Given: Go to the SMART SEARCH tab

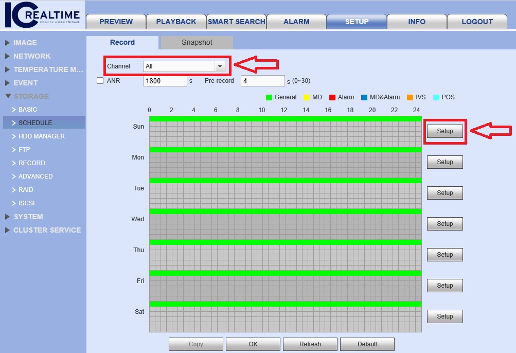Looking at the screenshot, I should 236,22.
